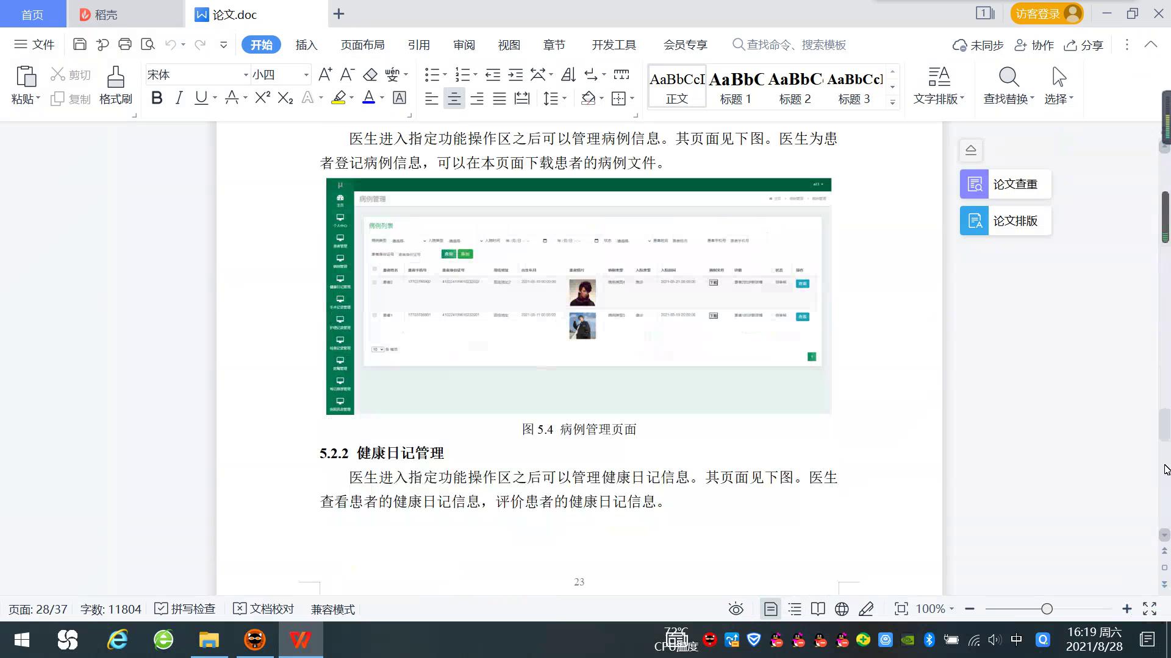Open the font name dropdown (宋体)
The image size is (1171, 658).
(246, 75)
